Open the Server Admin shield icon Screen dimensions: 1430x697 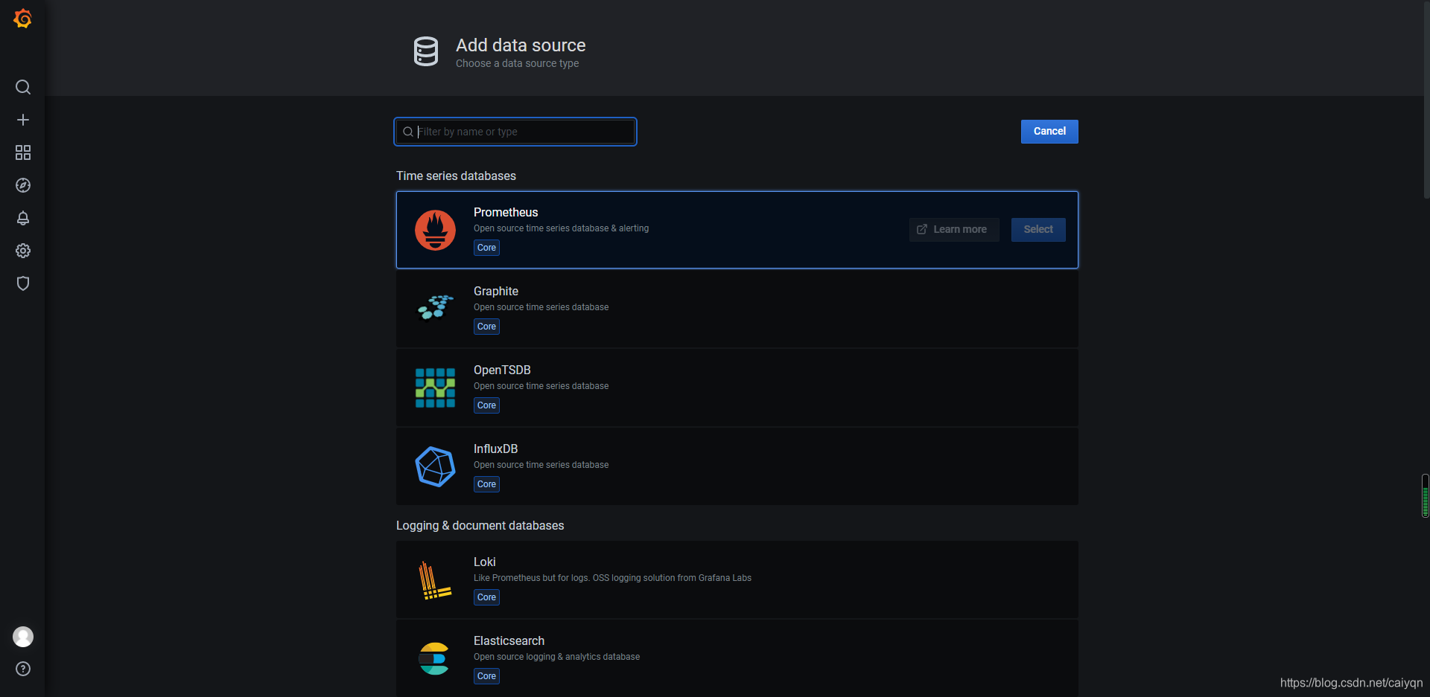(x=23, y=283)
